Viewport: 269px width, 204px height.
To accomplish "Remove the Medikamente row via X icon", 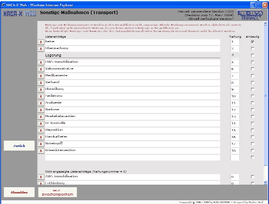I will point(41,76).
